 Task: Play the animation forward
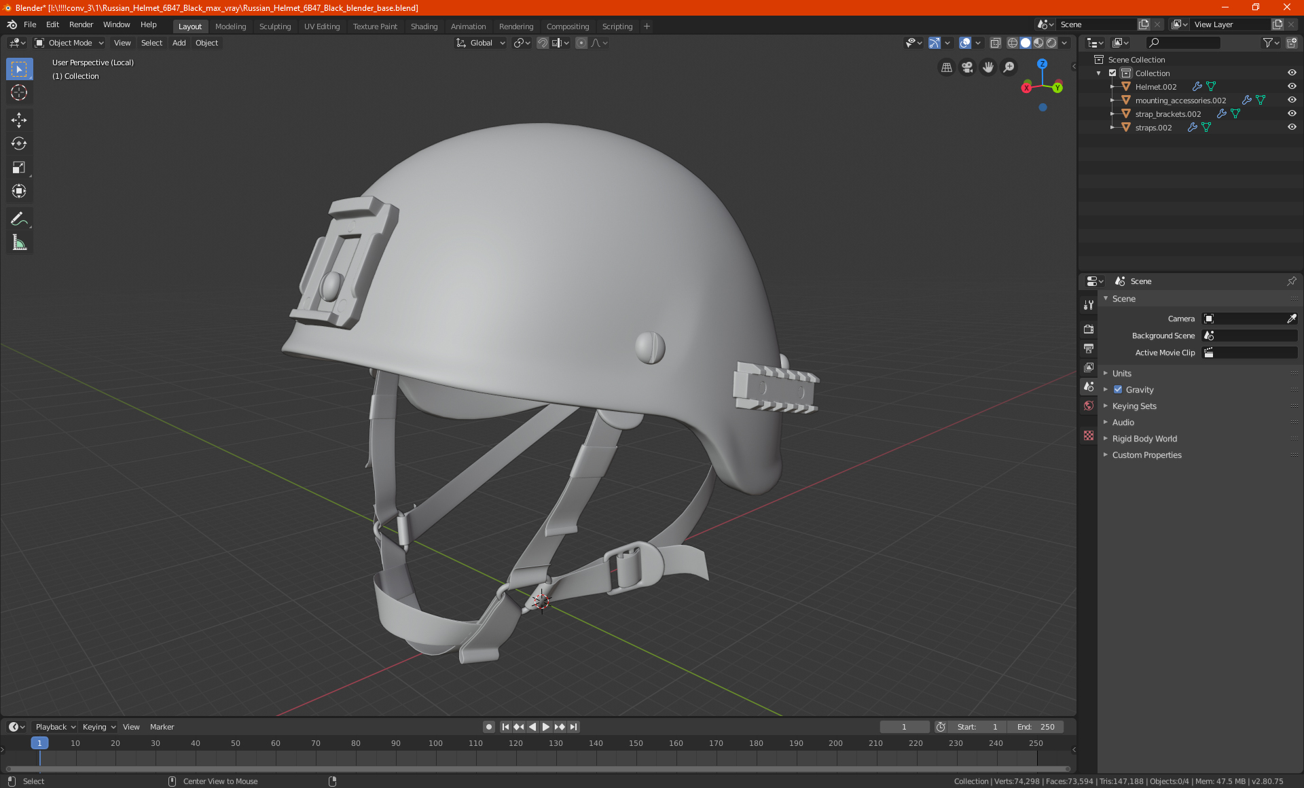pyautogui.click(x=546, y=727)
